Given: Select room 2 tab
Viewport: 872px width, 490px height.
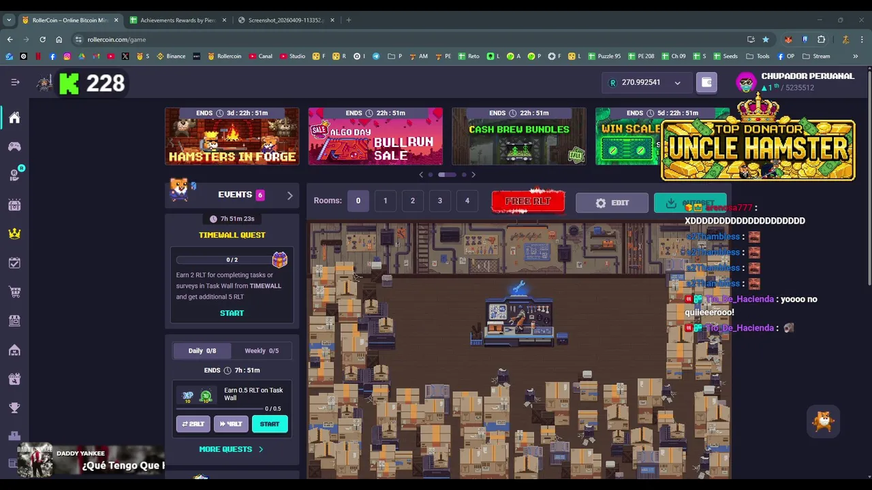Looking at the screenshot, I should coord(412,201).
